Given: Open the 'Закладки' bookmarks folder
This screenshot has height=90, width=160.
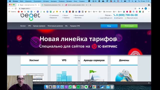Looking at the screenshot, I should click(x=107, y=12).
